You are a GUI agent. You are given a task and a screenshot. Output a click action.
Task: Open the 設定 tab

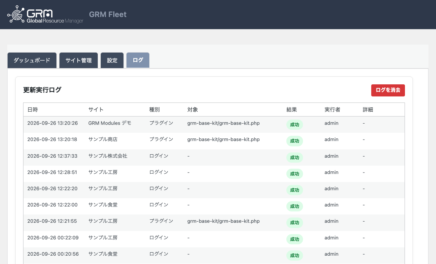click(x=112, y=60)
